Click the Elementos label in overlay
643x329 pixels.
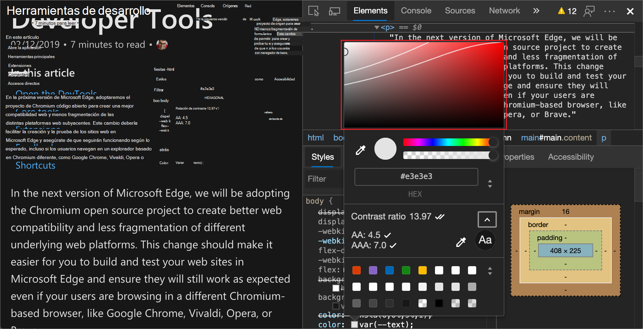pyautogui.click(x=186, y=6)
